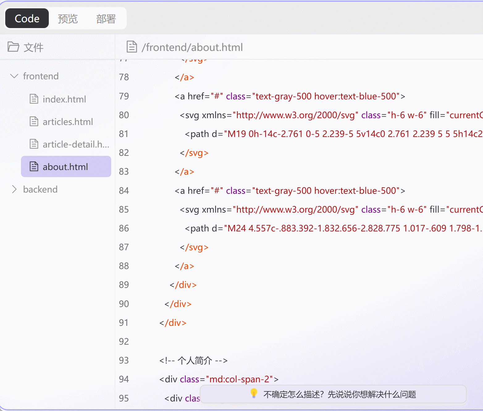Expand the backend folder chevron
The height and width of the screenshot is (411, 483).
(x=14, y=189)
